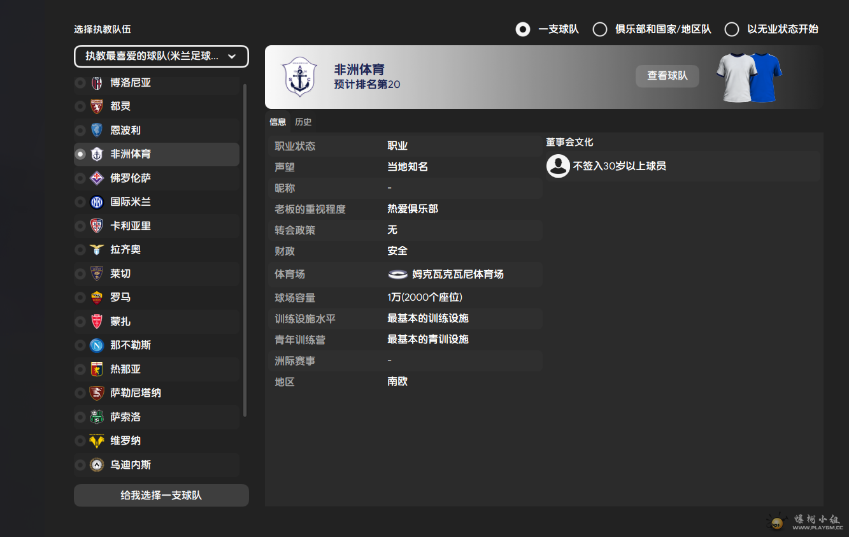Open the 信息 tab

point(278,122)
